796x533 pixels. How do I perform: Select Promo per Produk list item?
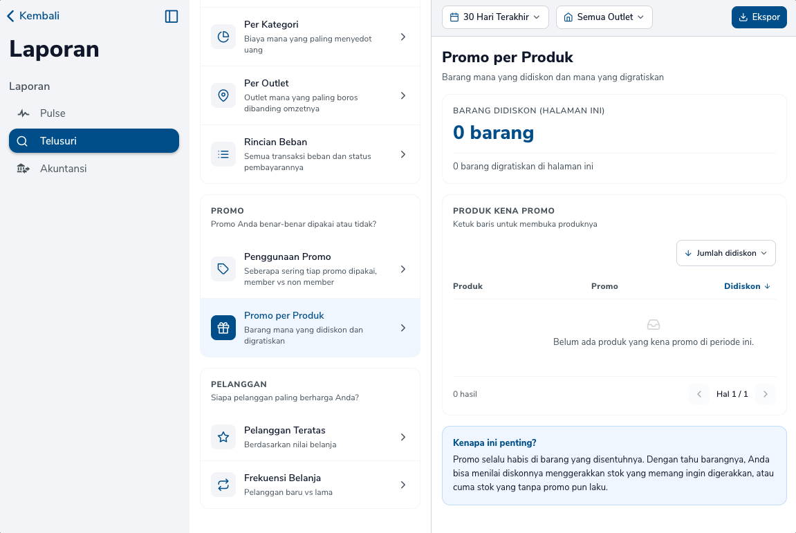(x=311, y=328)
